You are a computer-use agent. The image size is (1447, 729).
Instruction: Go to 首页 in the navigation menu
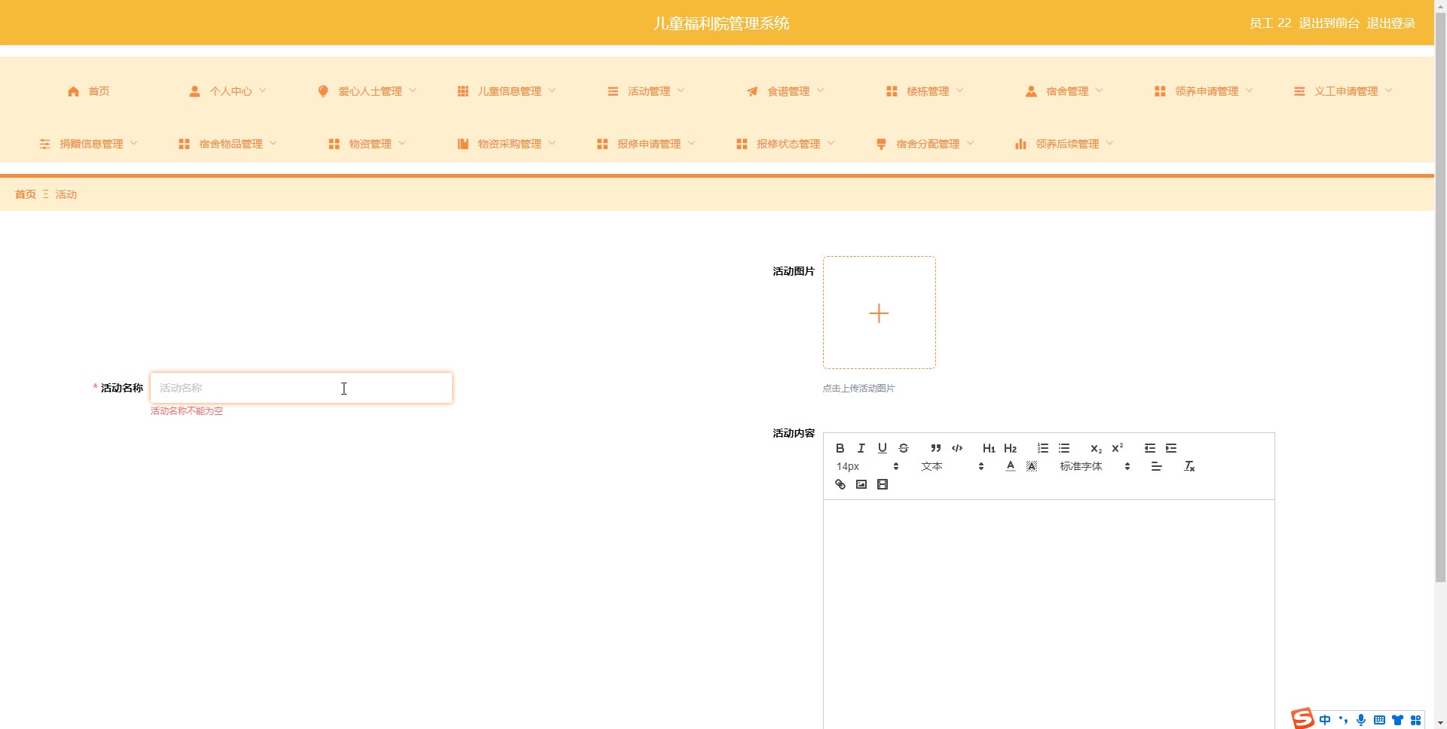pyautogui.click(x=89, y=91)
